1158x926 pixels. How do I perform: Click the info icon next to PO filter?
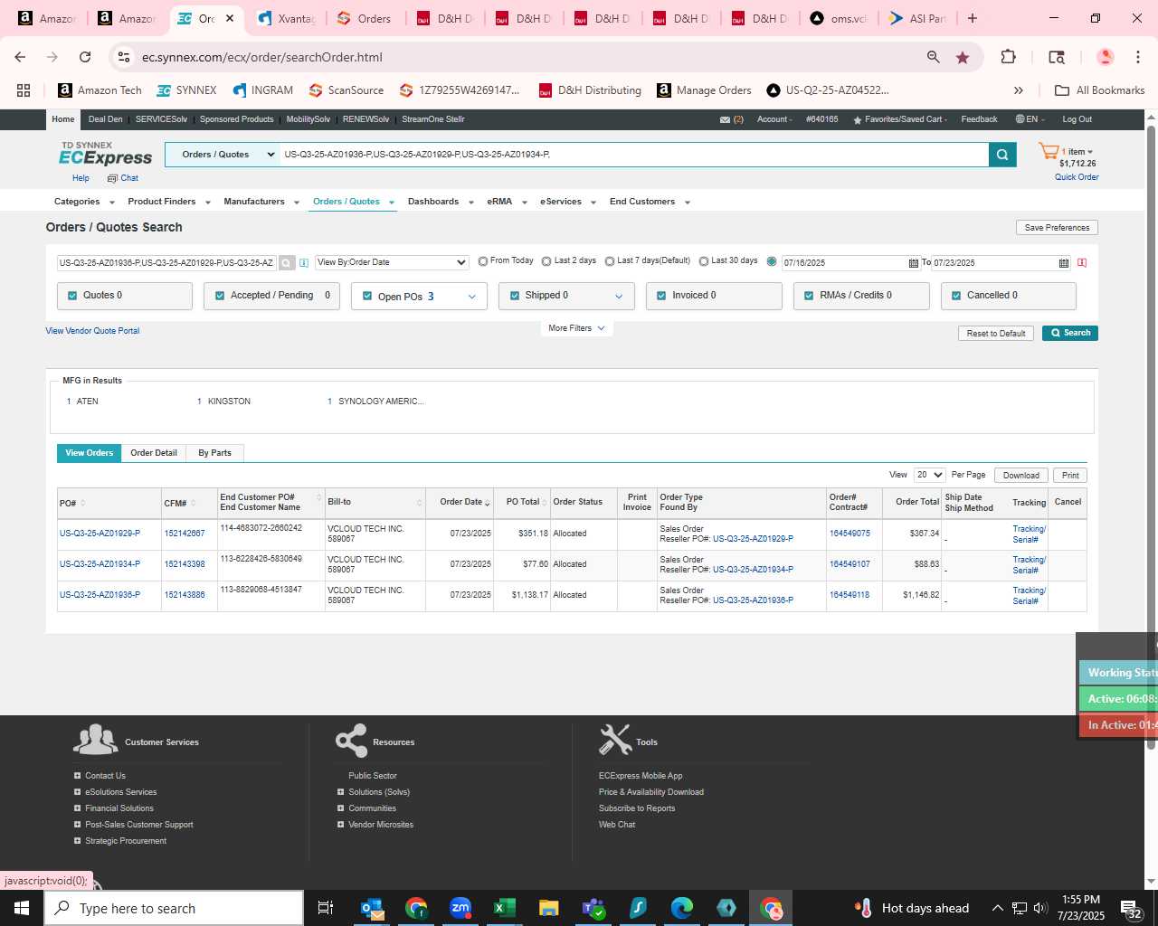304,263
